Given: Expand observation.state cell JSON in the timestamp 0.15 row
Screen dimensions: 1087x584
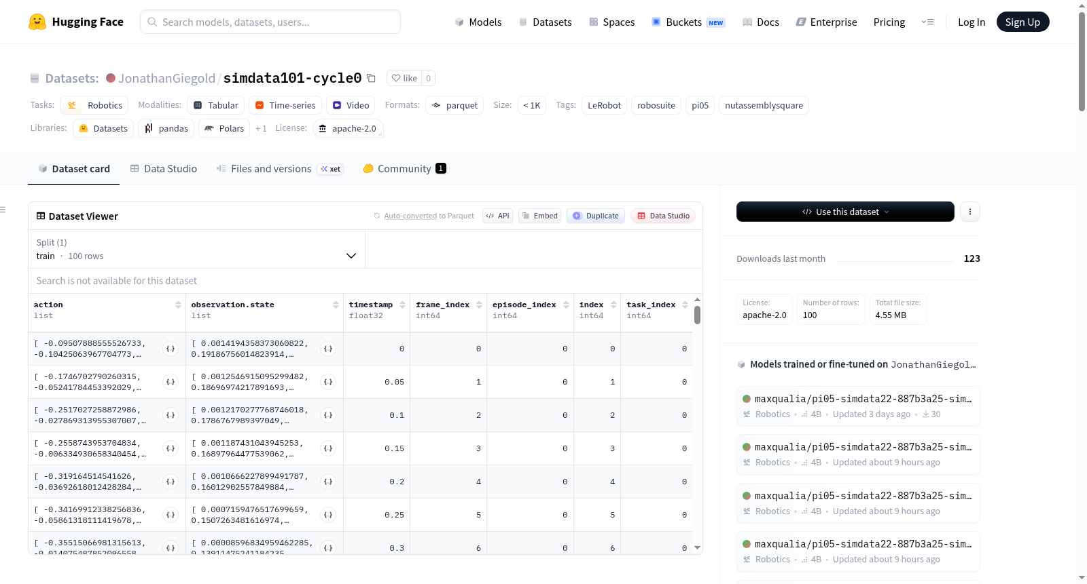Looking at the screenshot, I should pos(328,448).
